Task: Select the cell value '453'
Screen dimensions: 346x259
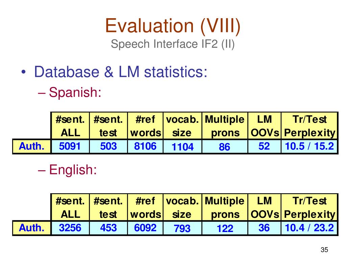Action: (108, 228)
